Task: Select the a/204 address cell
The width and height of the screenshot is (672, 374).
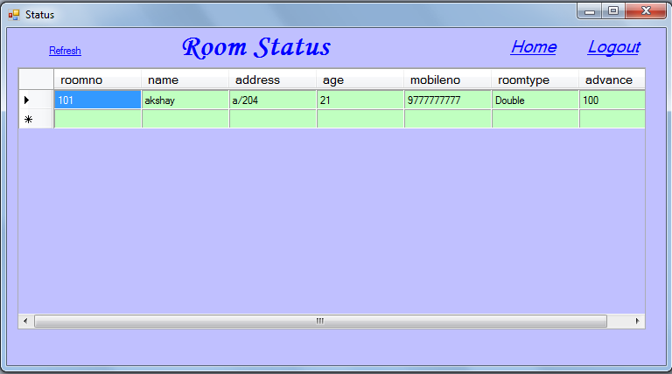Action: pyautogui.click(x=272, y=100)
